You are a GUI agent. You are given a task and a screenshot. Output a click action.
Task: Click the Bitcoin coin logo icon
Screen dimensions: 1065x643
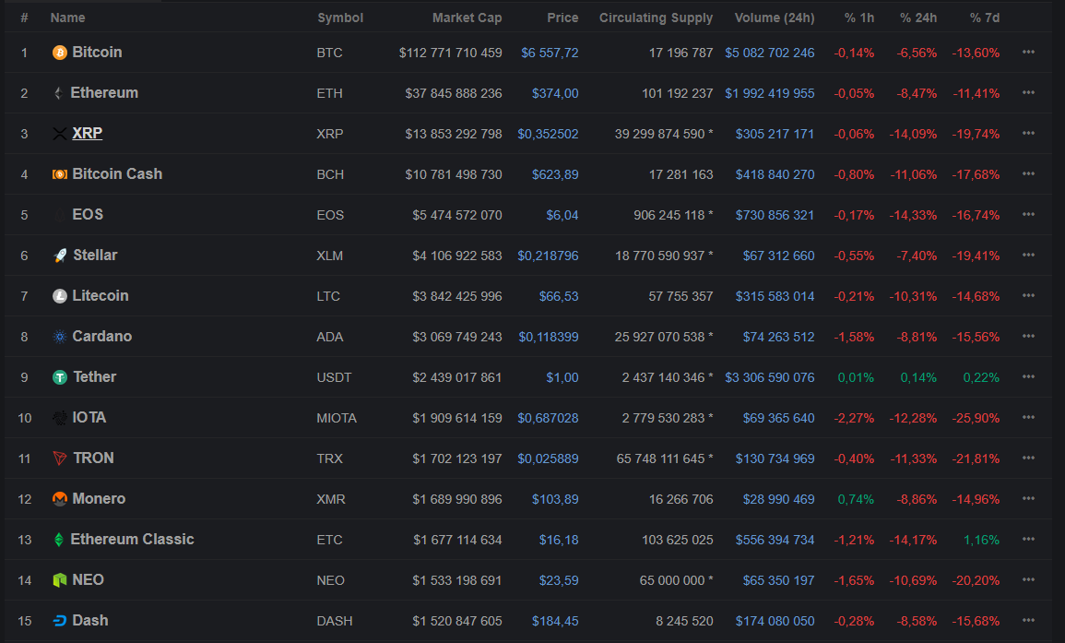pos(60,53)
